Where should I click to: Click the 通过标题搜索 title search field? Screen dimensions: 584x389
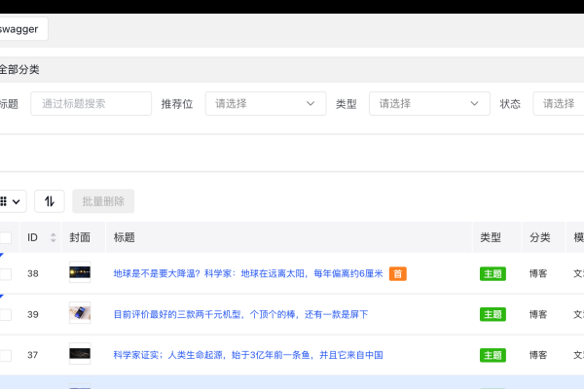click(91, 103)
